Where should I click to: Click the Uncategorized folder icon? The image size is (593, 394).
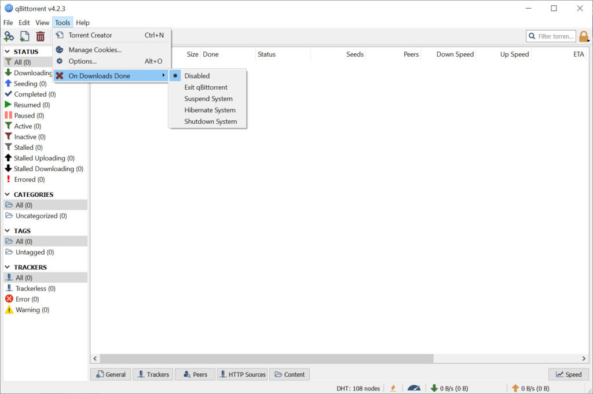click(9, 215)
